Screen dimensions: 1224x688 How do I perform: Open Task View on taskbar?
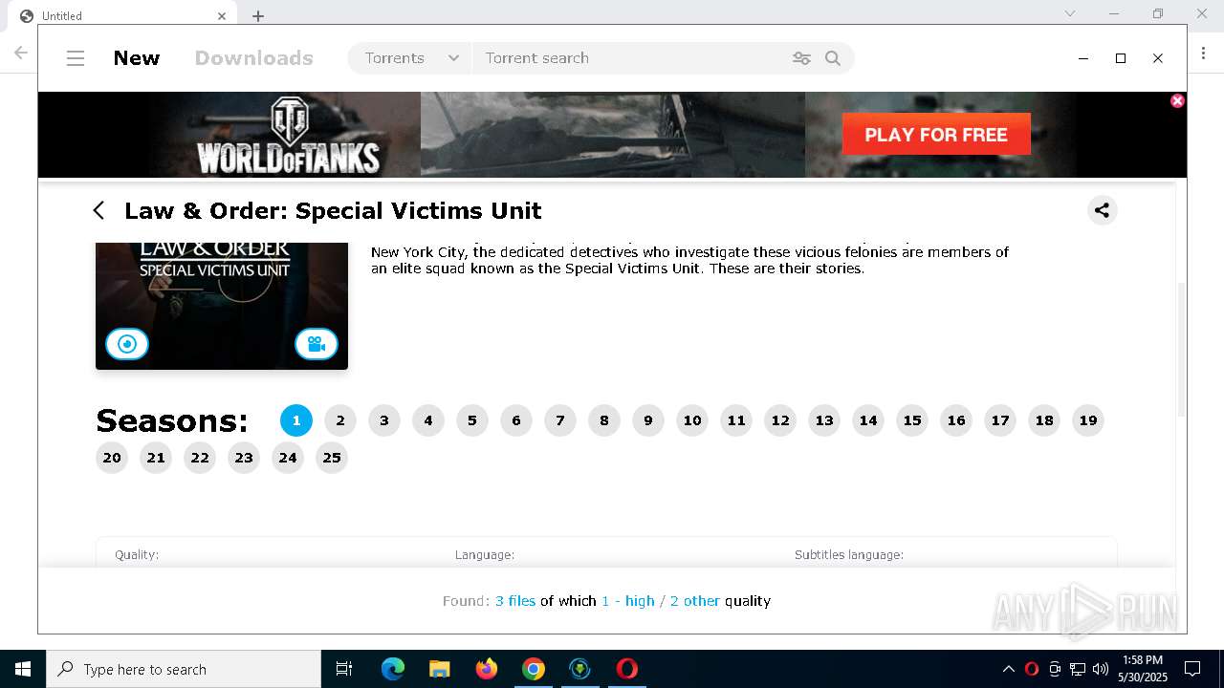[x=344, y=669]
